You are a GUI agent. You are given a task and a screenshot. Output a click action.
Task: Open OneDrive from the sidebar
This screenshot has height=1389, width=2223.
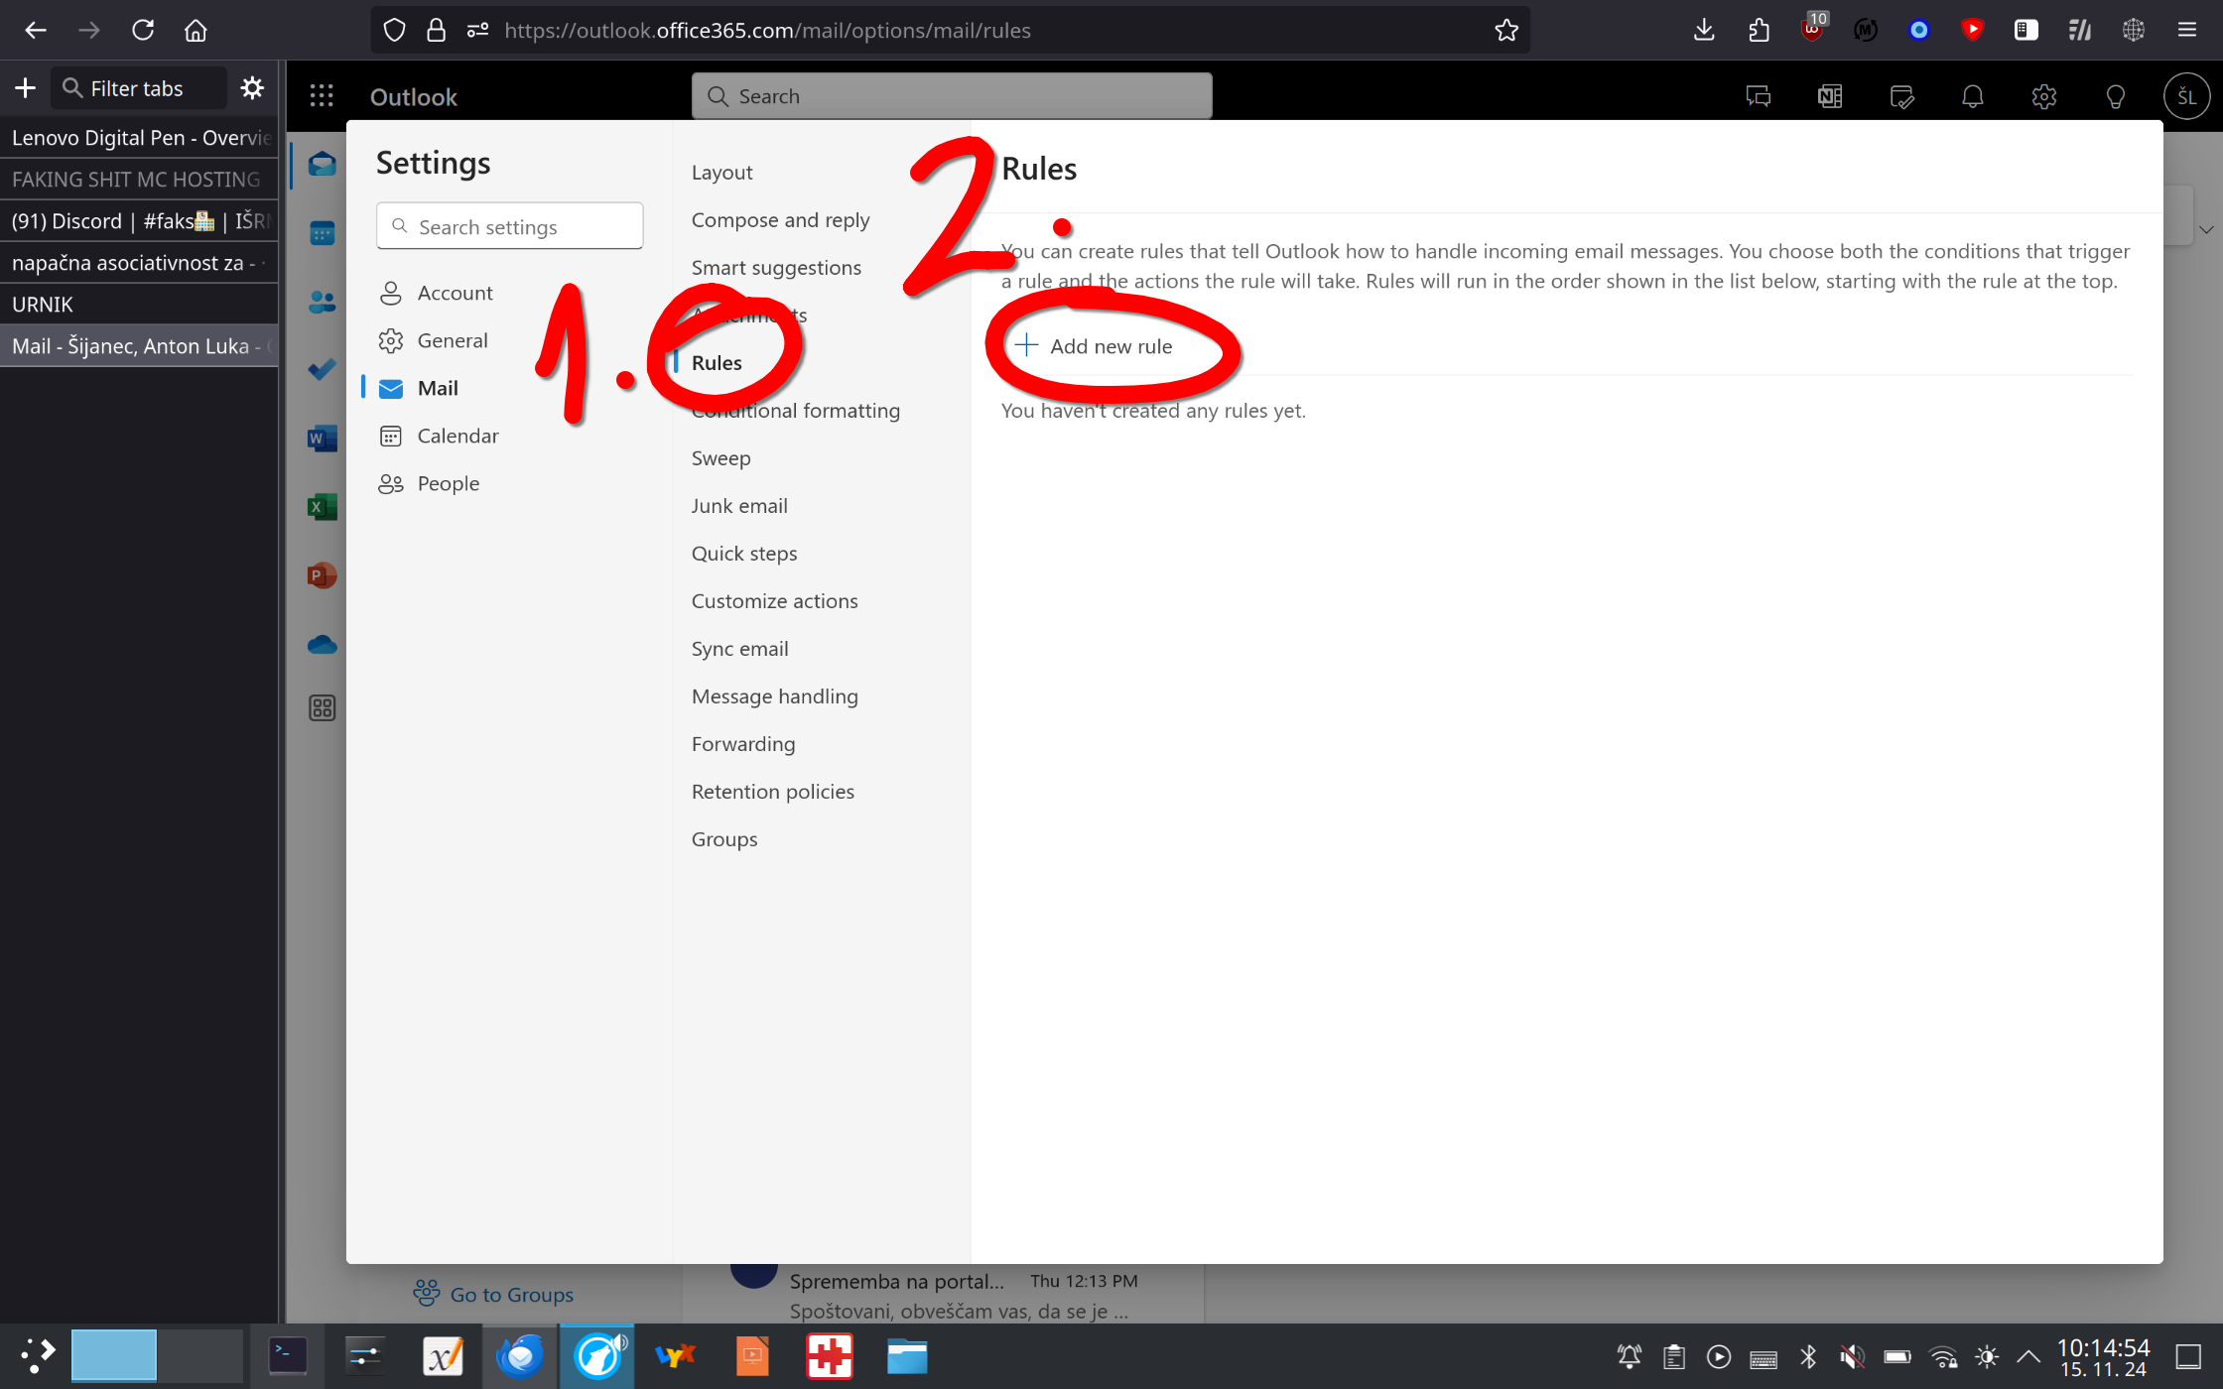coord(322,645)
